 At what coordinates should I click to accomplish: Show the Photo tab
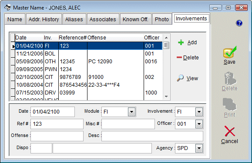point(162,19)
